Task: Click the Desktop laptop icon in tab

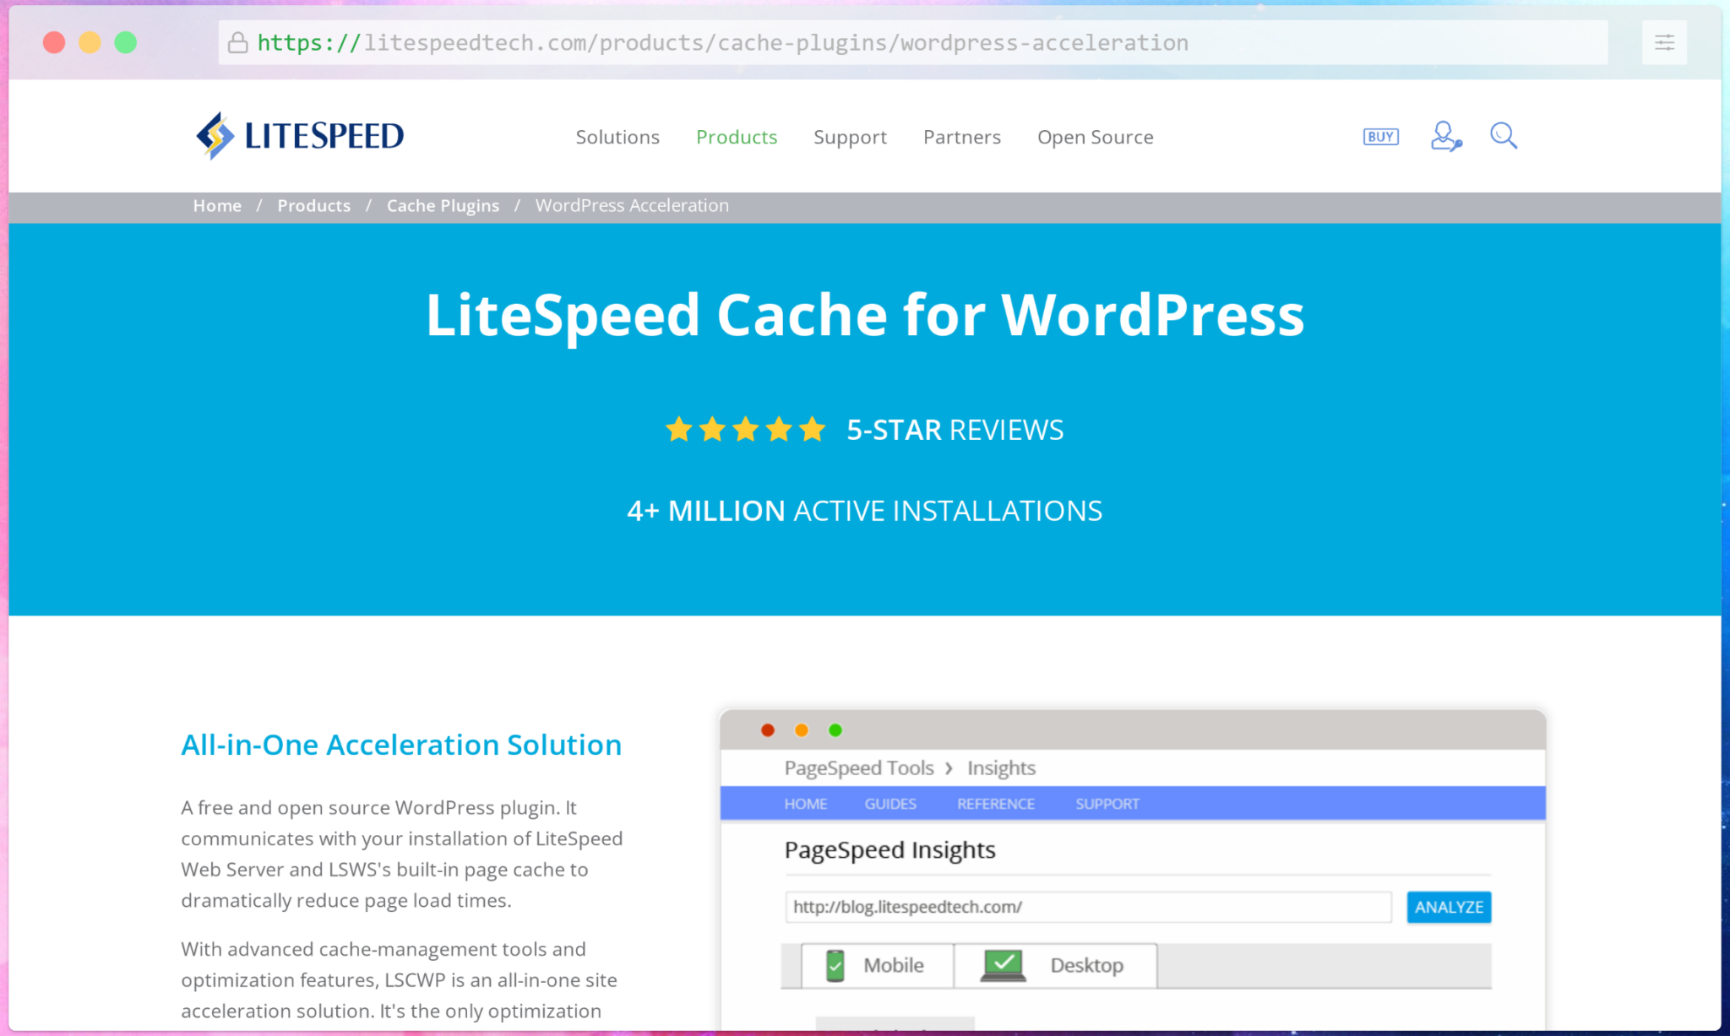Action: click(1003, 965)
